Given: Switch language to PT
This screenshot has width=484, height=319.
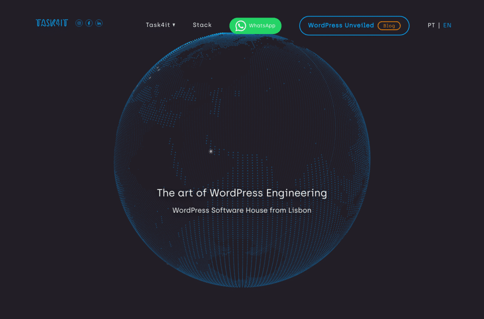Looking at the screenshot, I should [x=431, y=26].
